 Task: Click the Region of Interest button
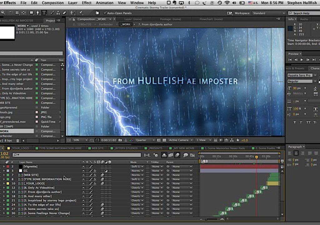pos(159,140)
